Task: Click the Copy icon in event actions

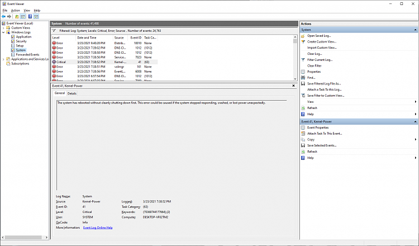Action: tap(303, 140)
